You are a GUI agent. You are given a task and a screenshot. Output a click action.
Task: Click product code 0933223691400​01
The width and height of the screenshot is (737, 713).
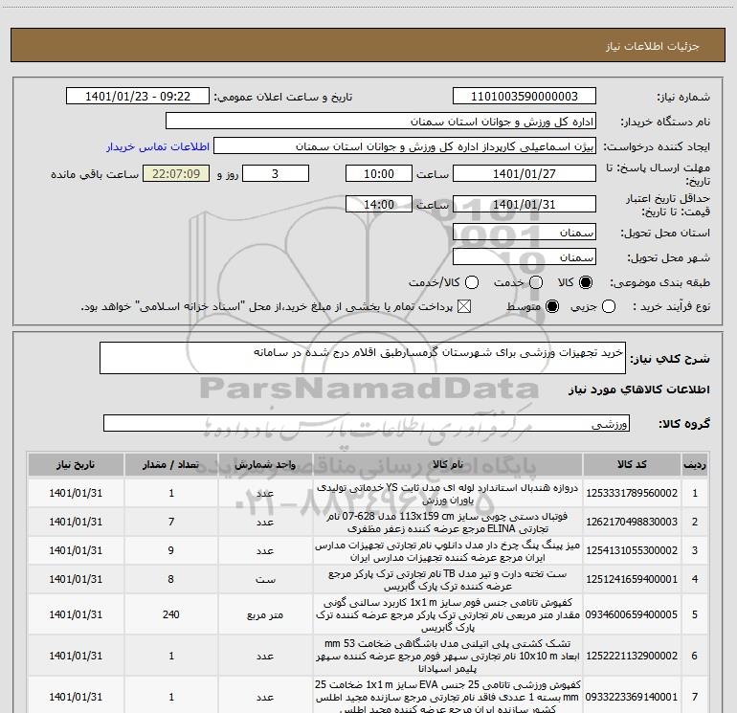[632, 697]
